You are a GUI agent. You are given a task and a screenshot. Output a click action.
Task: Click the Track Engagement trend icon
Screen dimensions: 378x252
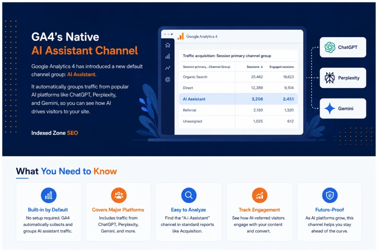coord(260,195)
